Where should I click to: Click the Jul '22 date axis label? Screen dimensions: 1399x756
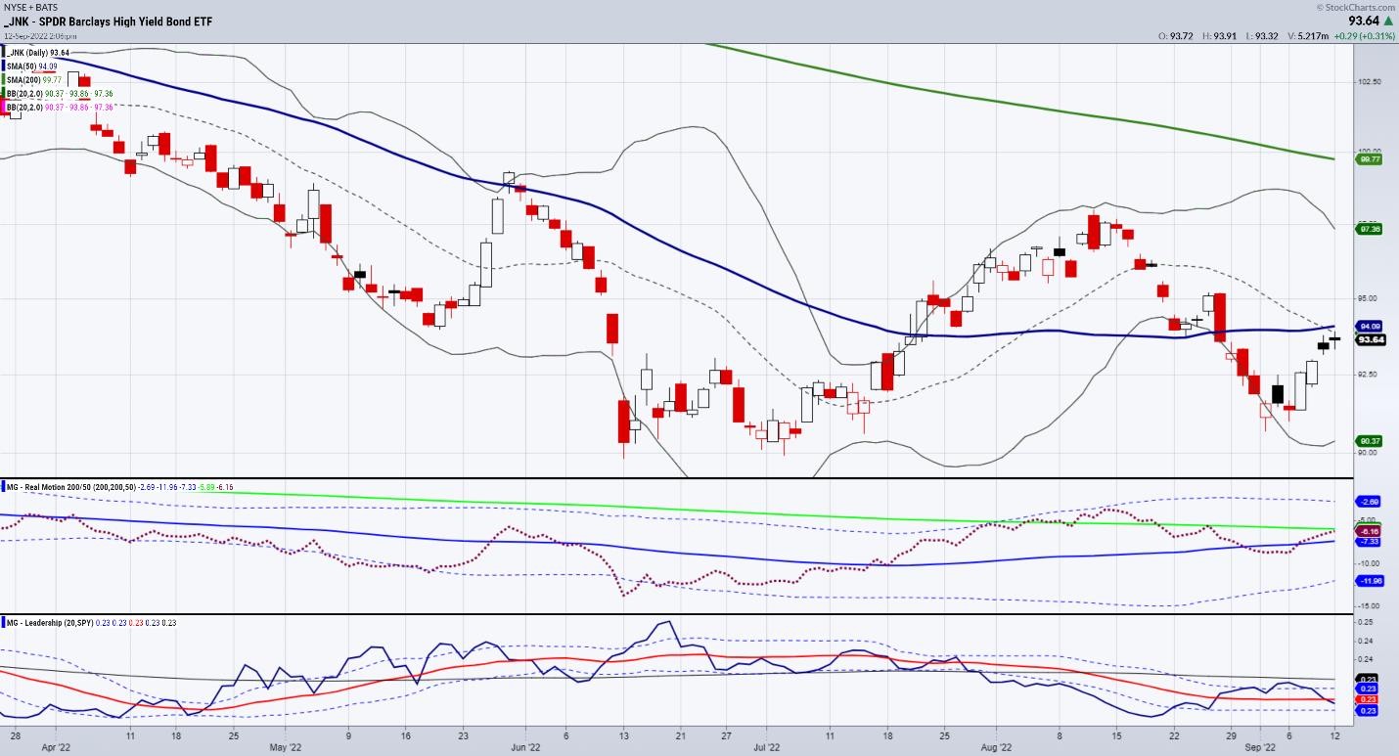pyautogui.click(x=770, y=748)
